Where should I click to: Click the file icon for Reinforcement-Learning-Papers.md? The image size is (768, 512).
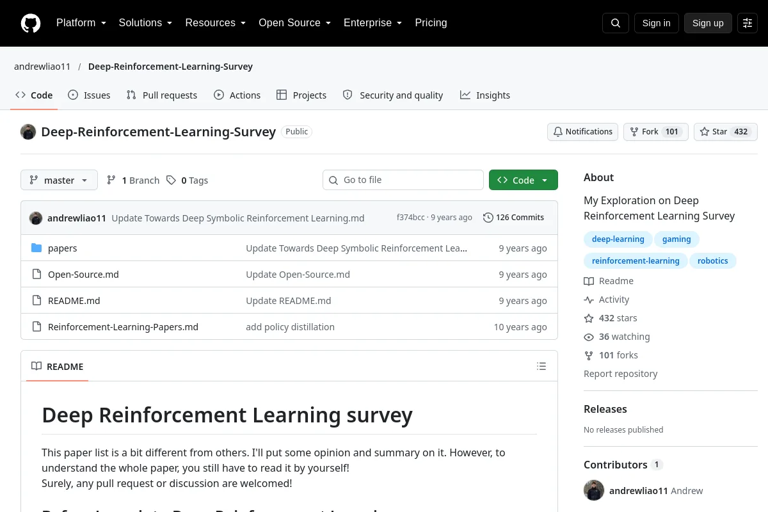coord(36,327)
